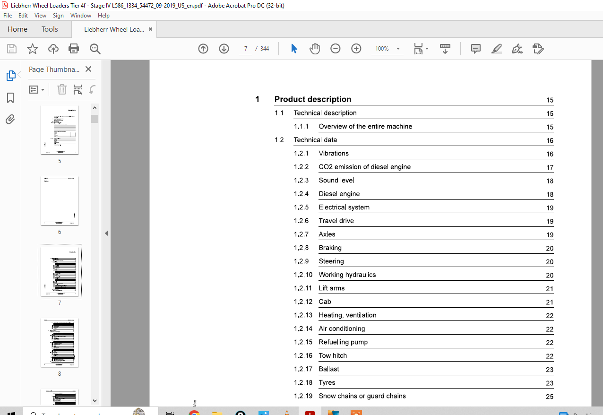
Task: Select page 7 thumbnail
Action: pyautogui.click(x=60, y=272)
